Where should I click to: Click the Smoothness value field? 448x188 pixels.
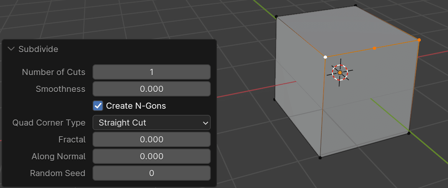coord(151,89)
